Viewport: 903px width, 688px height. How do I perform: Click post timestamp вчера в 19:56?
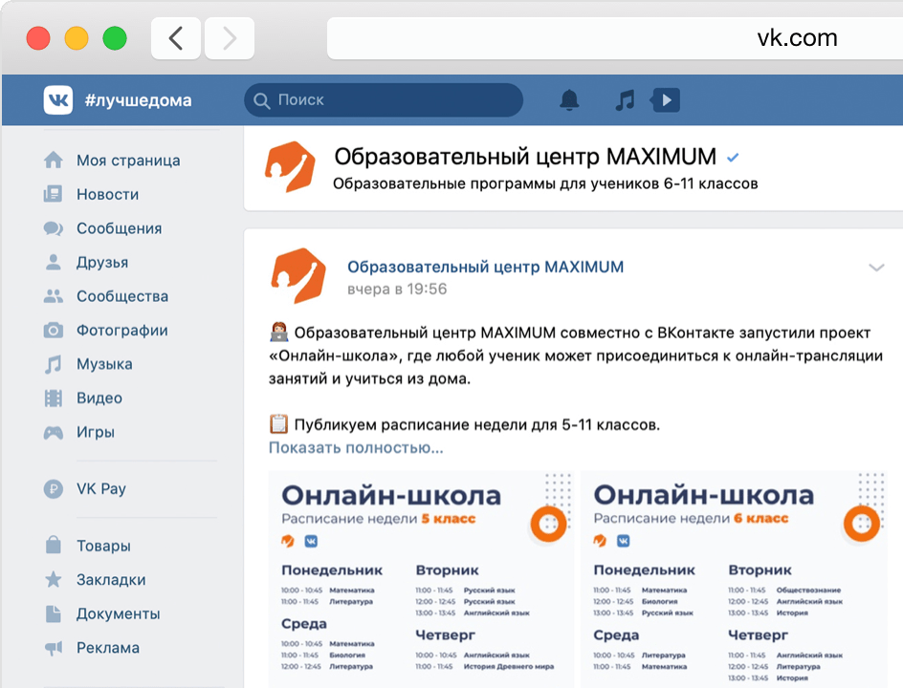[397, 289]
